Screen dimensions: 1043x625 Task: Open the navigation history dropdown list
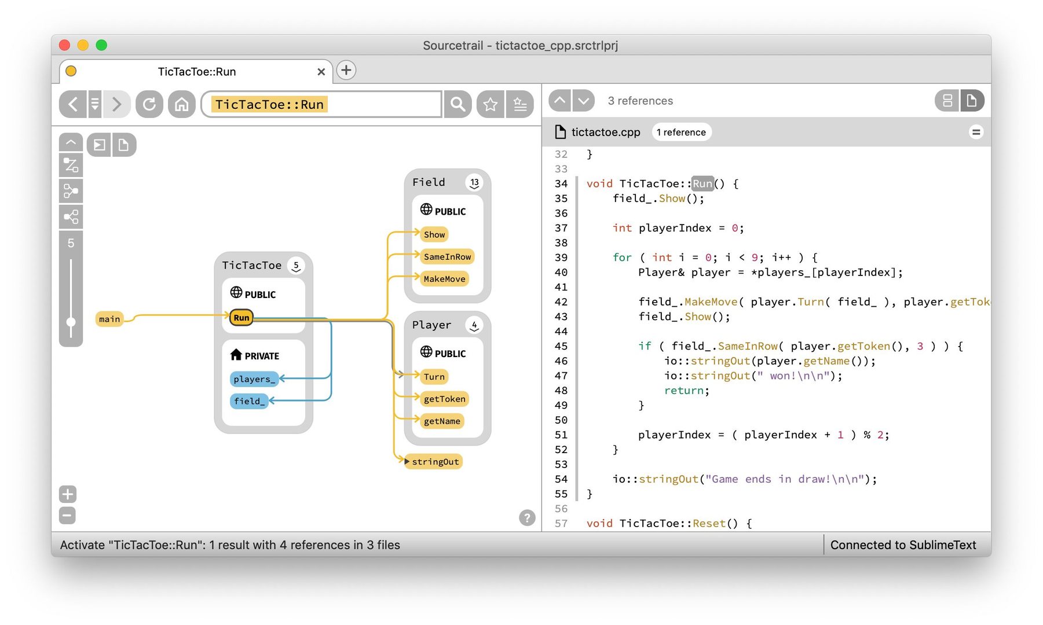pos(95,104)
